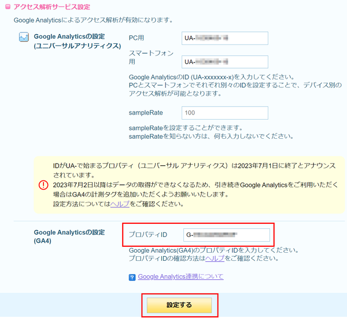Click text 'sampleRateを設定することができます'
This screenshot has width=347, height=318.
click(186, 128)
